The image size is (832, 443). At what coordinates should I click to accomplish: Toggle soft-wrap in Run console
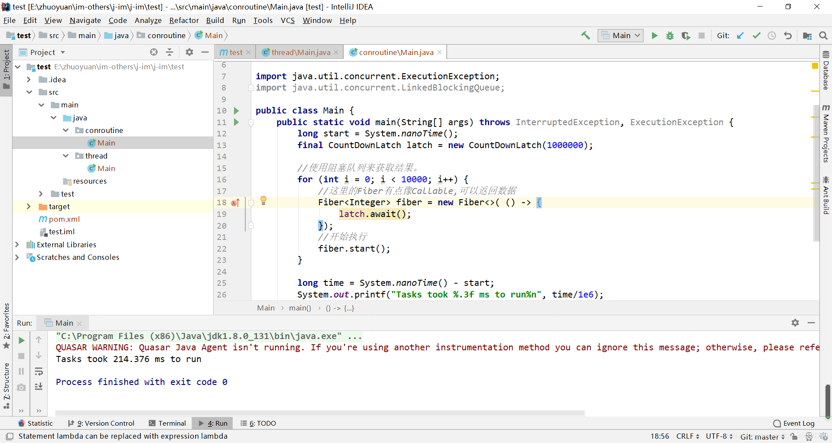pyautogui.click(x=39, y=372)
